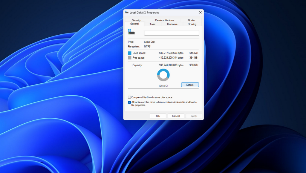Click the used space value 586,717,638,656 bytes

click(171, 53)
